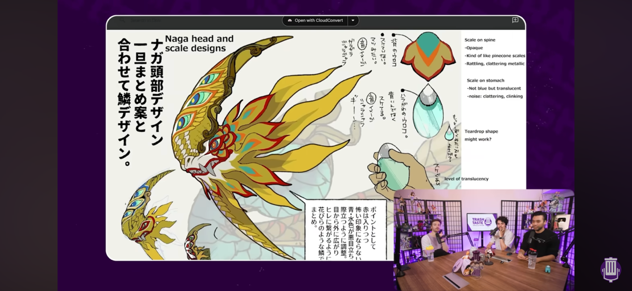Image resolution: width=632 pixels, height=291 pixels.
Task: Click the Trash Taste sign in webcam
Action: [481, 222]
